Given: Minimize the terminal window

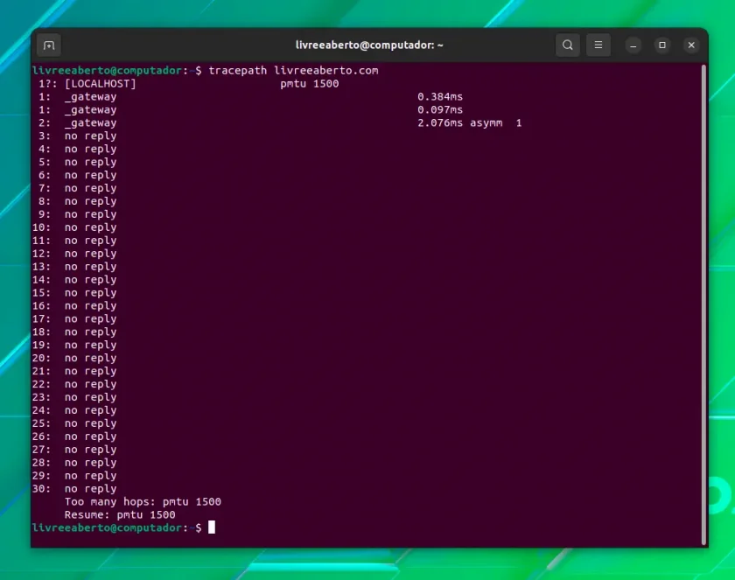Looking at the screenshot, I should click(x=633, y=45).
